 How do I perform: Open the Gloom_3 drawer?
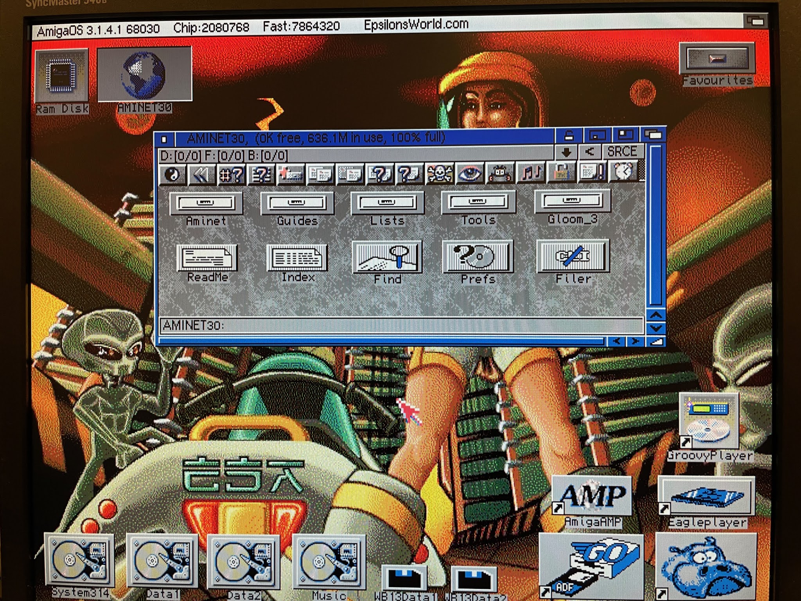point(572,201)
